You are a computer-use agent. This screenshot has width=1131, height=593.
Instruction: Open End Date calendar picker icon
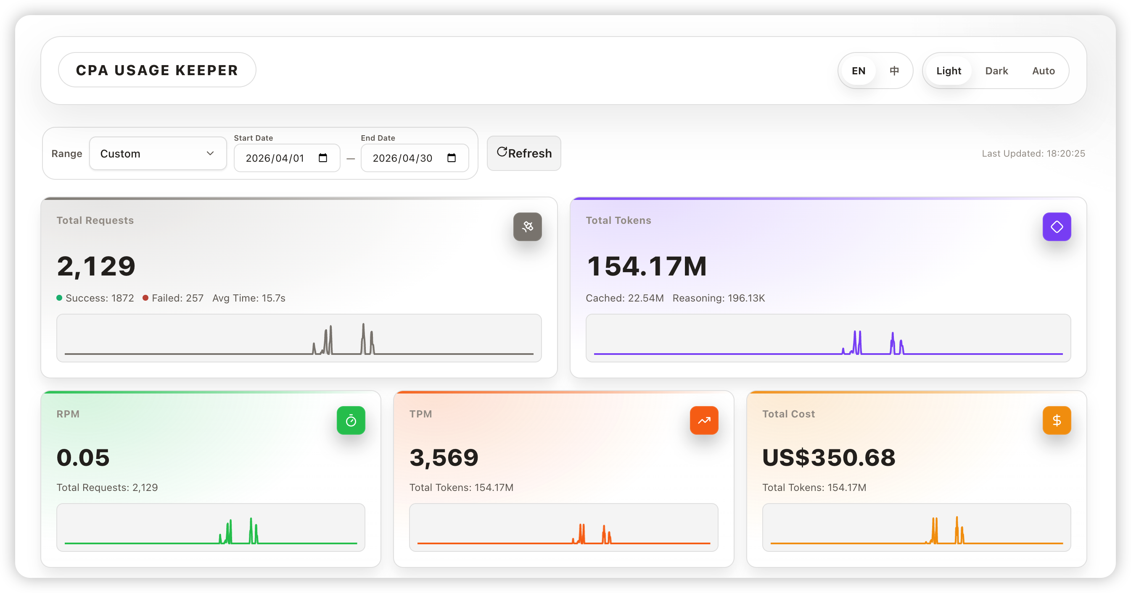(x=451, y=158)
